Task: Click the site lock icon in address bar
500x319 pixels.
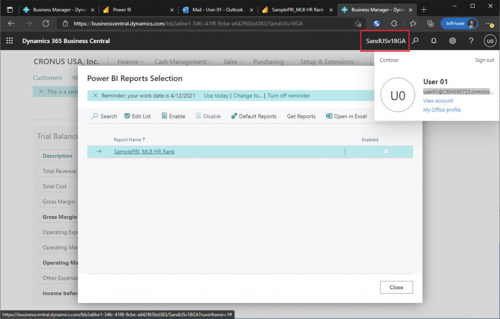Action: [x=65, y=23]
